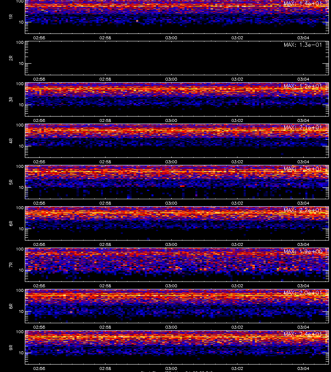Viewport: 331px width, 372px height.
Task: Select the MAX: 2.4e+01 readout
Action: 303,334
